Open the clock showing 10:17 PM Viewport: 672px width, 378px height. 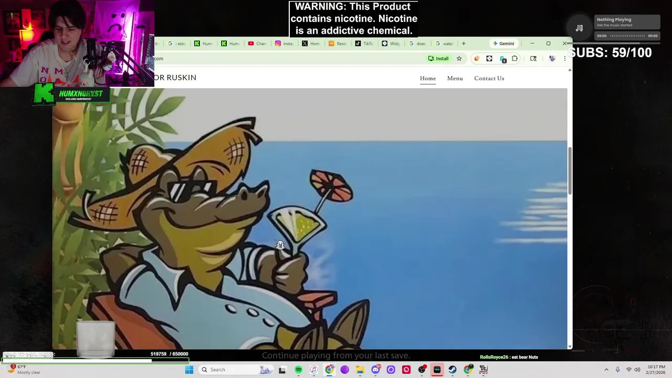point(656,370)
